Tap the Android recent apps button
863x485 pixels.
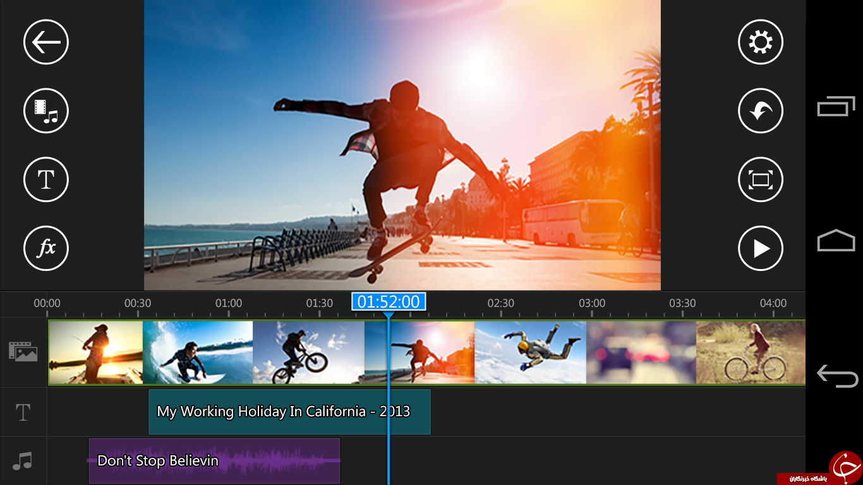pos(836,106)
